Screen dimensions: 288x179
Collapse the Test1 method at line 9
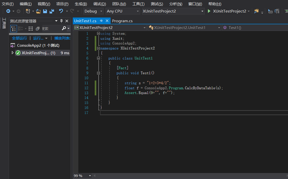[x=98, y=73]
